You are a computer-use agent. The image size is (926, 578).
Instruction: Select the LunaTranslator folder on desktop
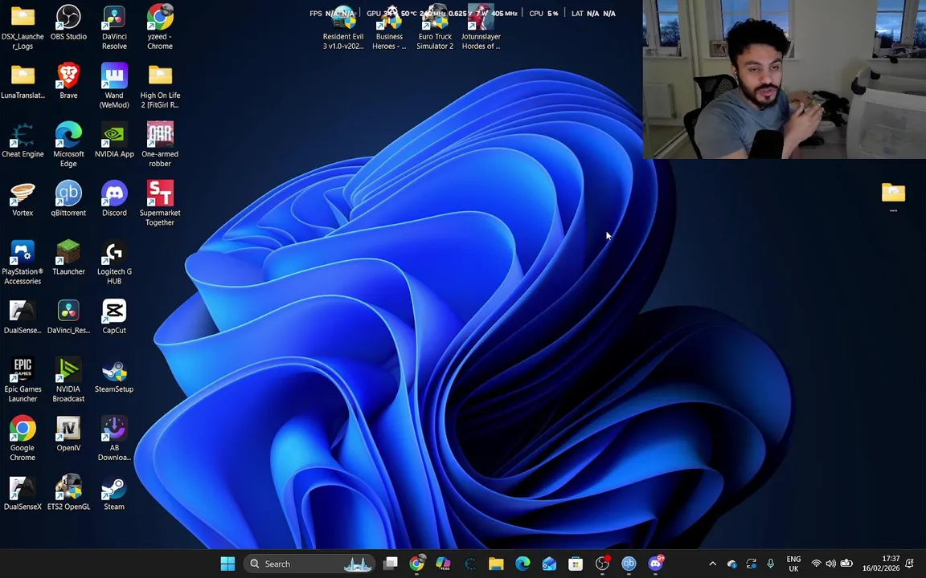[23, 81]
